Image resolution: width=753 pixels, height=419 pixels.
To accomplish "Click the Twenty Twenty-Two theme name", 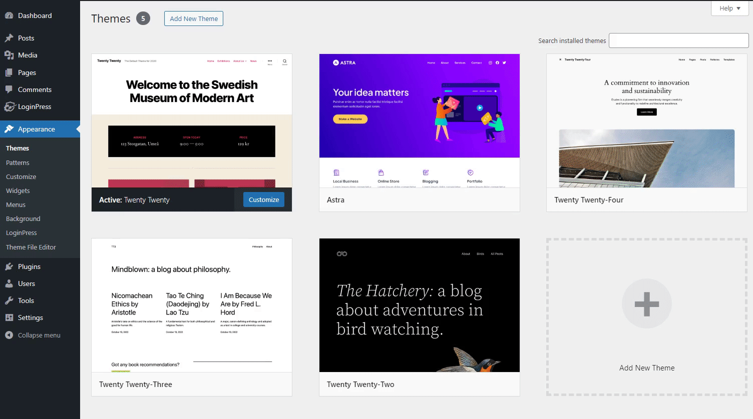I will (x=360, y=384).
